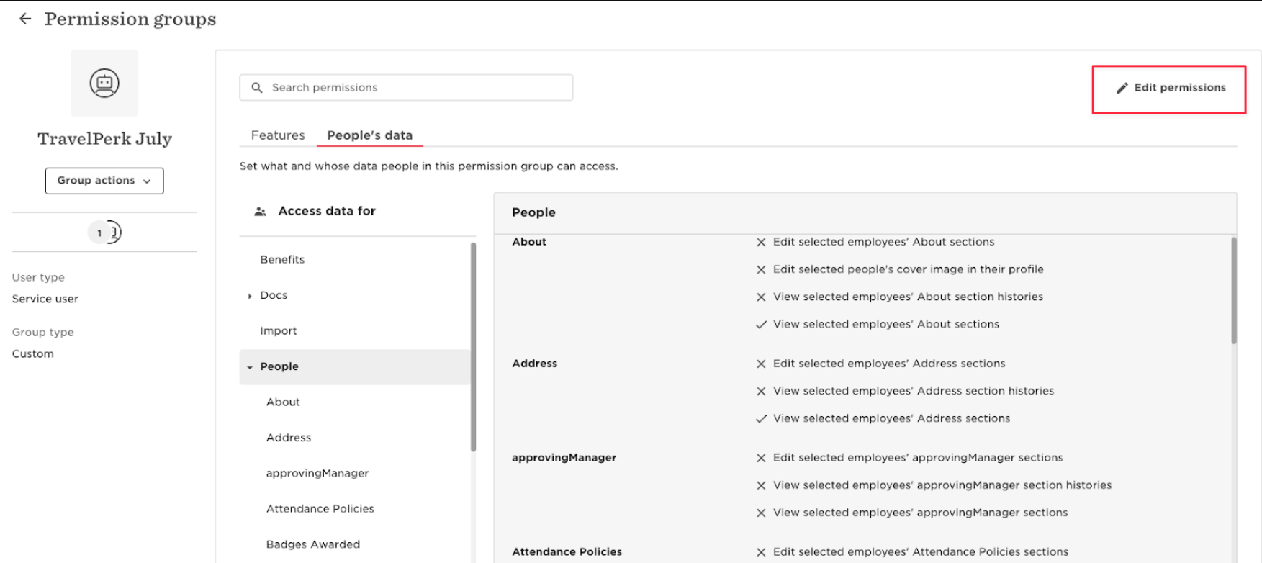This screenshot has width=1262, height=563.
Task: Click X icon for Edit approvingManager sections
Action: [x=761, y=459]
